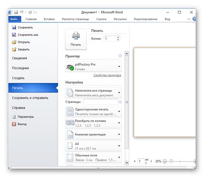Switch to the Рассылки tab
This screenshot has width=204, height=177.
tap(120, 19)
